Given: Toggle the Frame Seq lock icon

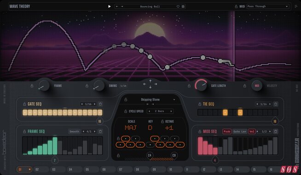Looking at the screenshot, I should [24, 132].
